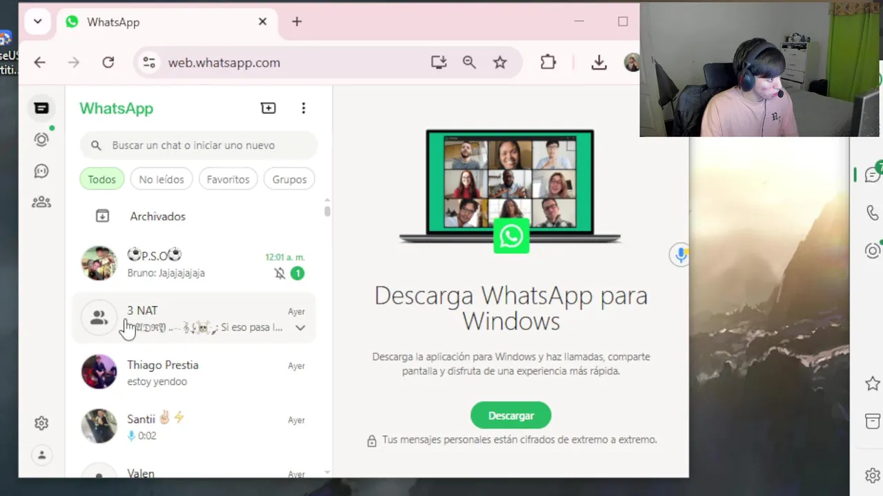The image size is (883, 496).
Task: Open the Santii chat
Action: tap(195, 426)
